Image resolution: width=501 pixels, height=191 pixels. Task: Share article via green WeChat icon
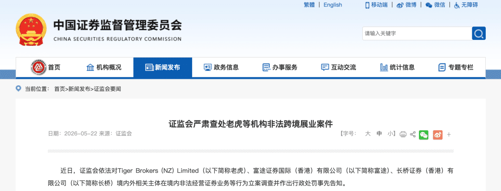click(x=424, y=134)
